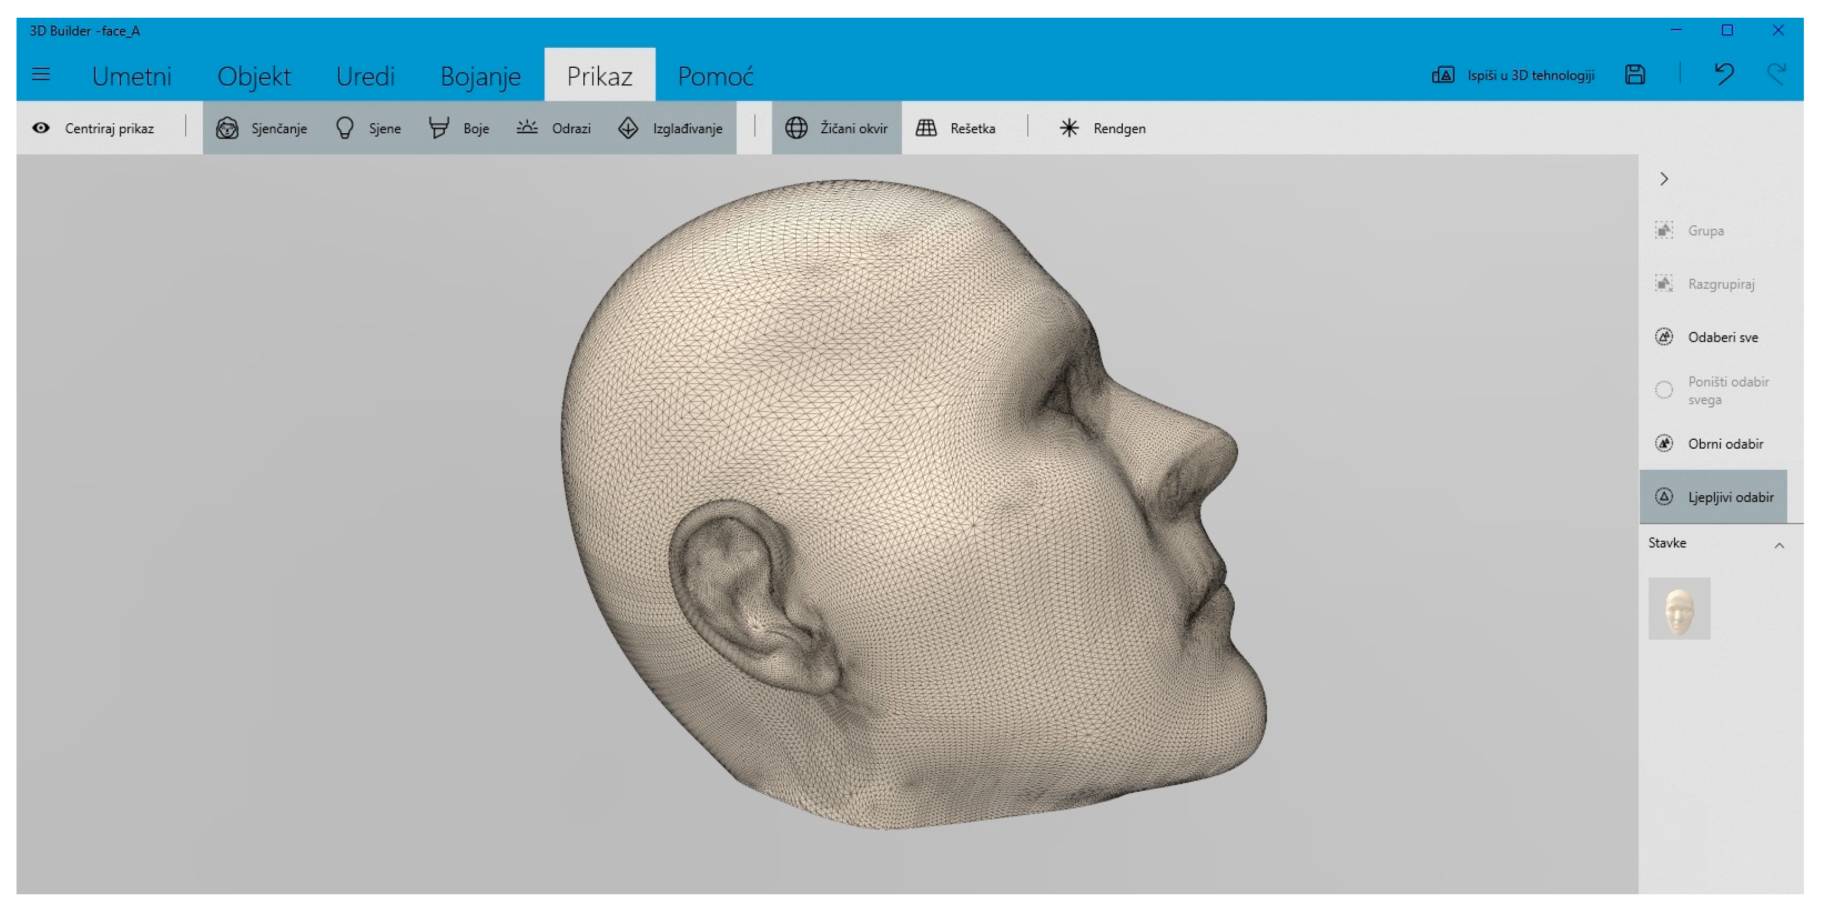Open the Objekt tab
Image resolution: width=1821 pixels, height=909 pixels.
pos(254,75)
